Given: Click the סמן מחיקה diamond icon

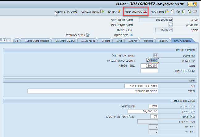Looking at the screenshot, I should tap(132, 35).
